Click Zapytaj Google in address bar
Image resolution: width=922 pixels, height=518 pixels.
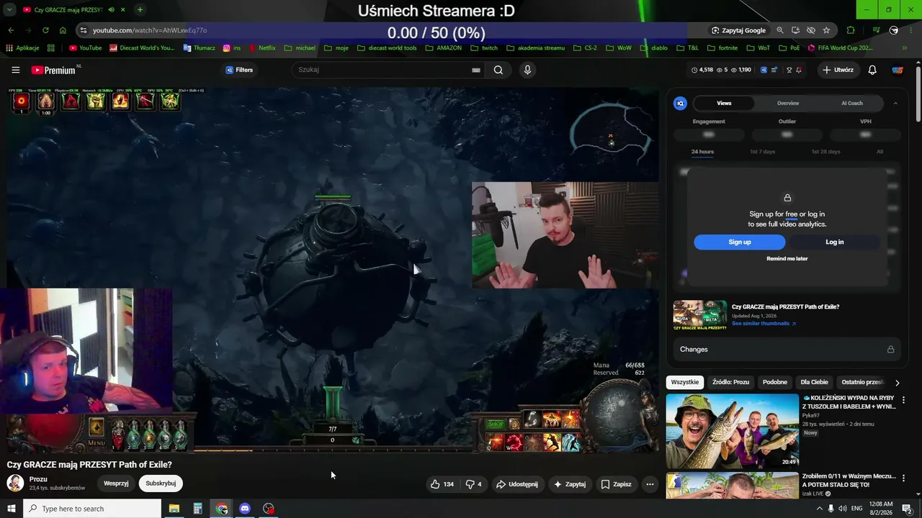[738, 30]
